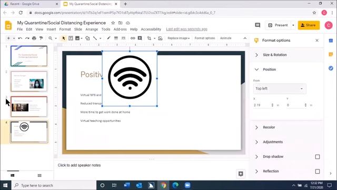Click the Present button
This screenshot has width=337, height=190.
[x=278, y=25]
